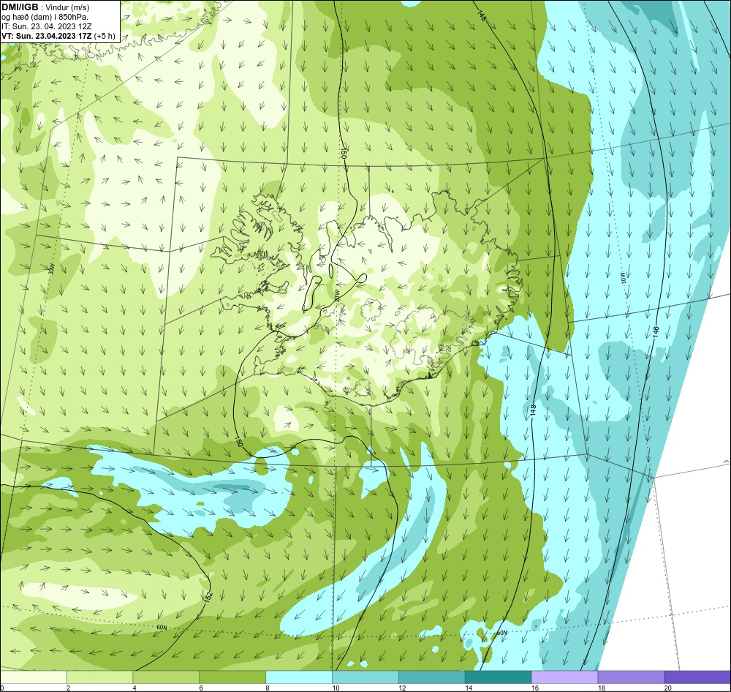Choose the 6–8 m/s medium green swatch
731x692 pixels.
point(232,677)
